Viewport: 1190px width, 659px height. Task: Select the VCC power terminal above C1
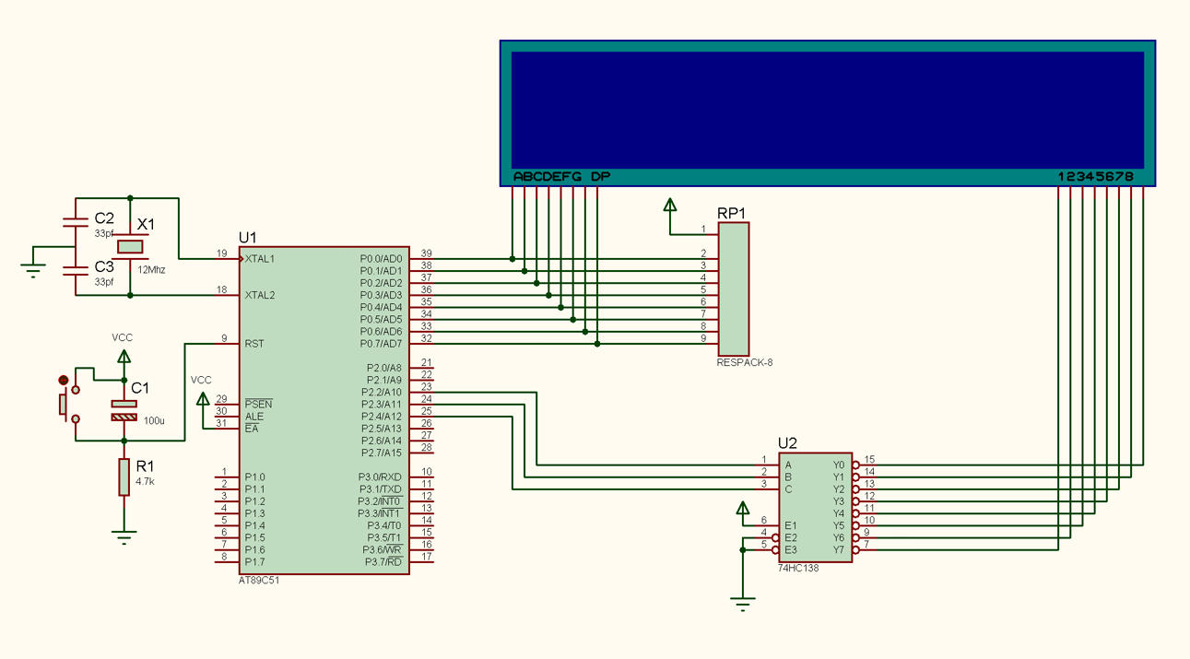click(124, 356)
